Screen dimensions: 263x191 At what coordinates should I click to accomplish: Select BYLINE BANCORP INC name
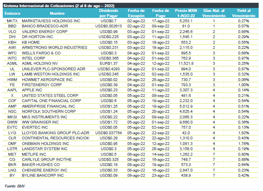click(x=43, y=176)
